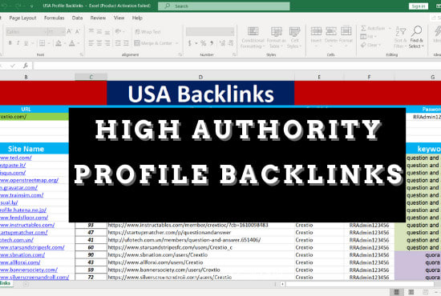Toggle underline formatting
Viewport: 441px width, 296px height.
tap(26, 43)
